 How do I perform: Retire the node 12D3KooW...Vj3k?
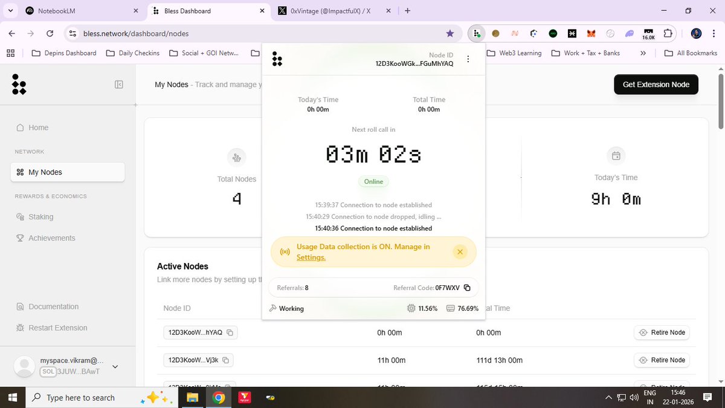pos(662,360)
